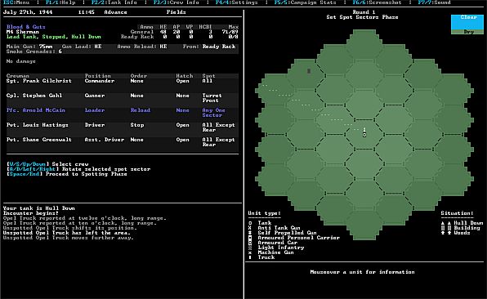Click 'Set Spot Sectors Phase' heading
The image size is (487, 299).
pyautogui.click(x=362, y=17)
